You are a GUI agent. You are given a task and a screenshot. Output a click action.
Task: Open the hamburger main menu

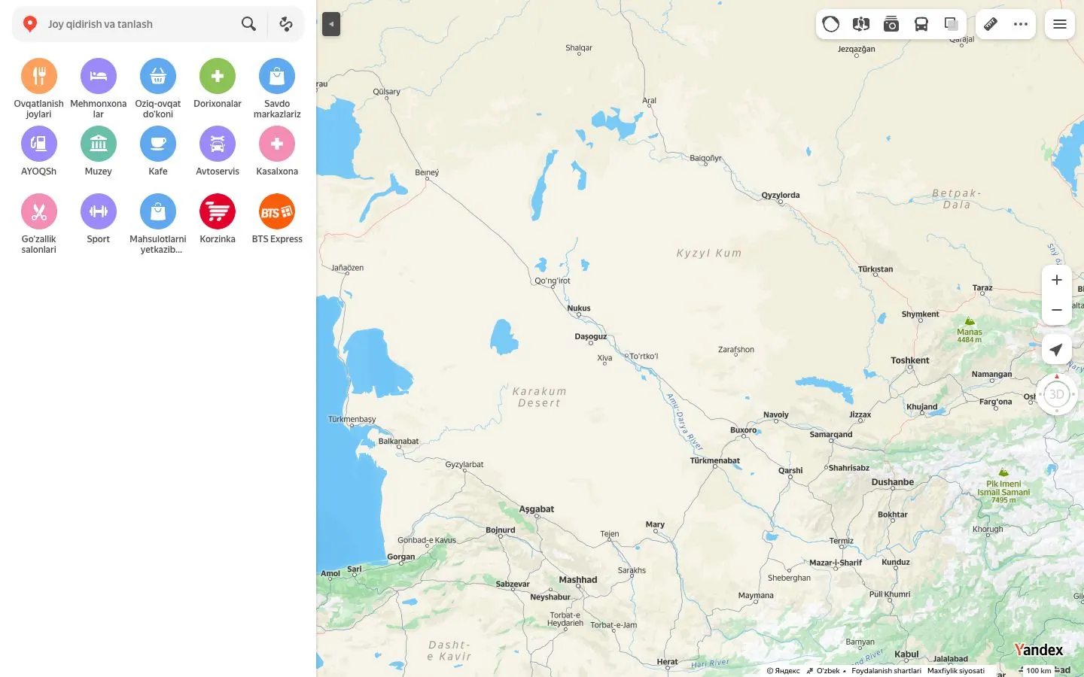1060,24
